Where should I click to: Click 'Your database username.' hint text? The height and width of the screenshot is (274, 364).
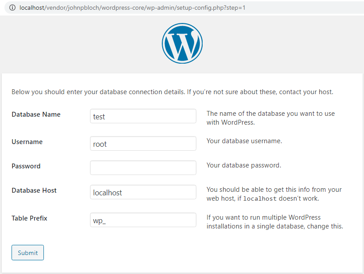(x=244, y=141)
